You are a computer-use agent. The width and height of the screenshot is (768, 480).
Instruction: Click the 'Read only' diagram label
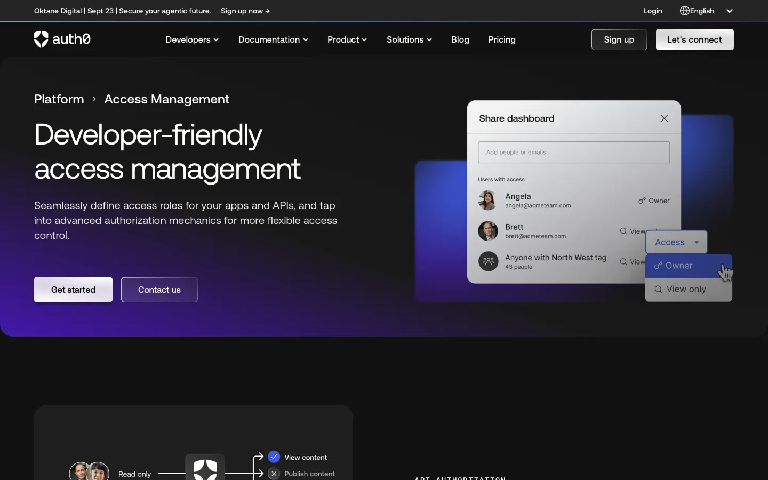(x=134, y=474)
